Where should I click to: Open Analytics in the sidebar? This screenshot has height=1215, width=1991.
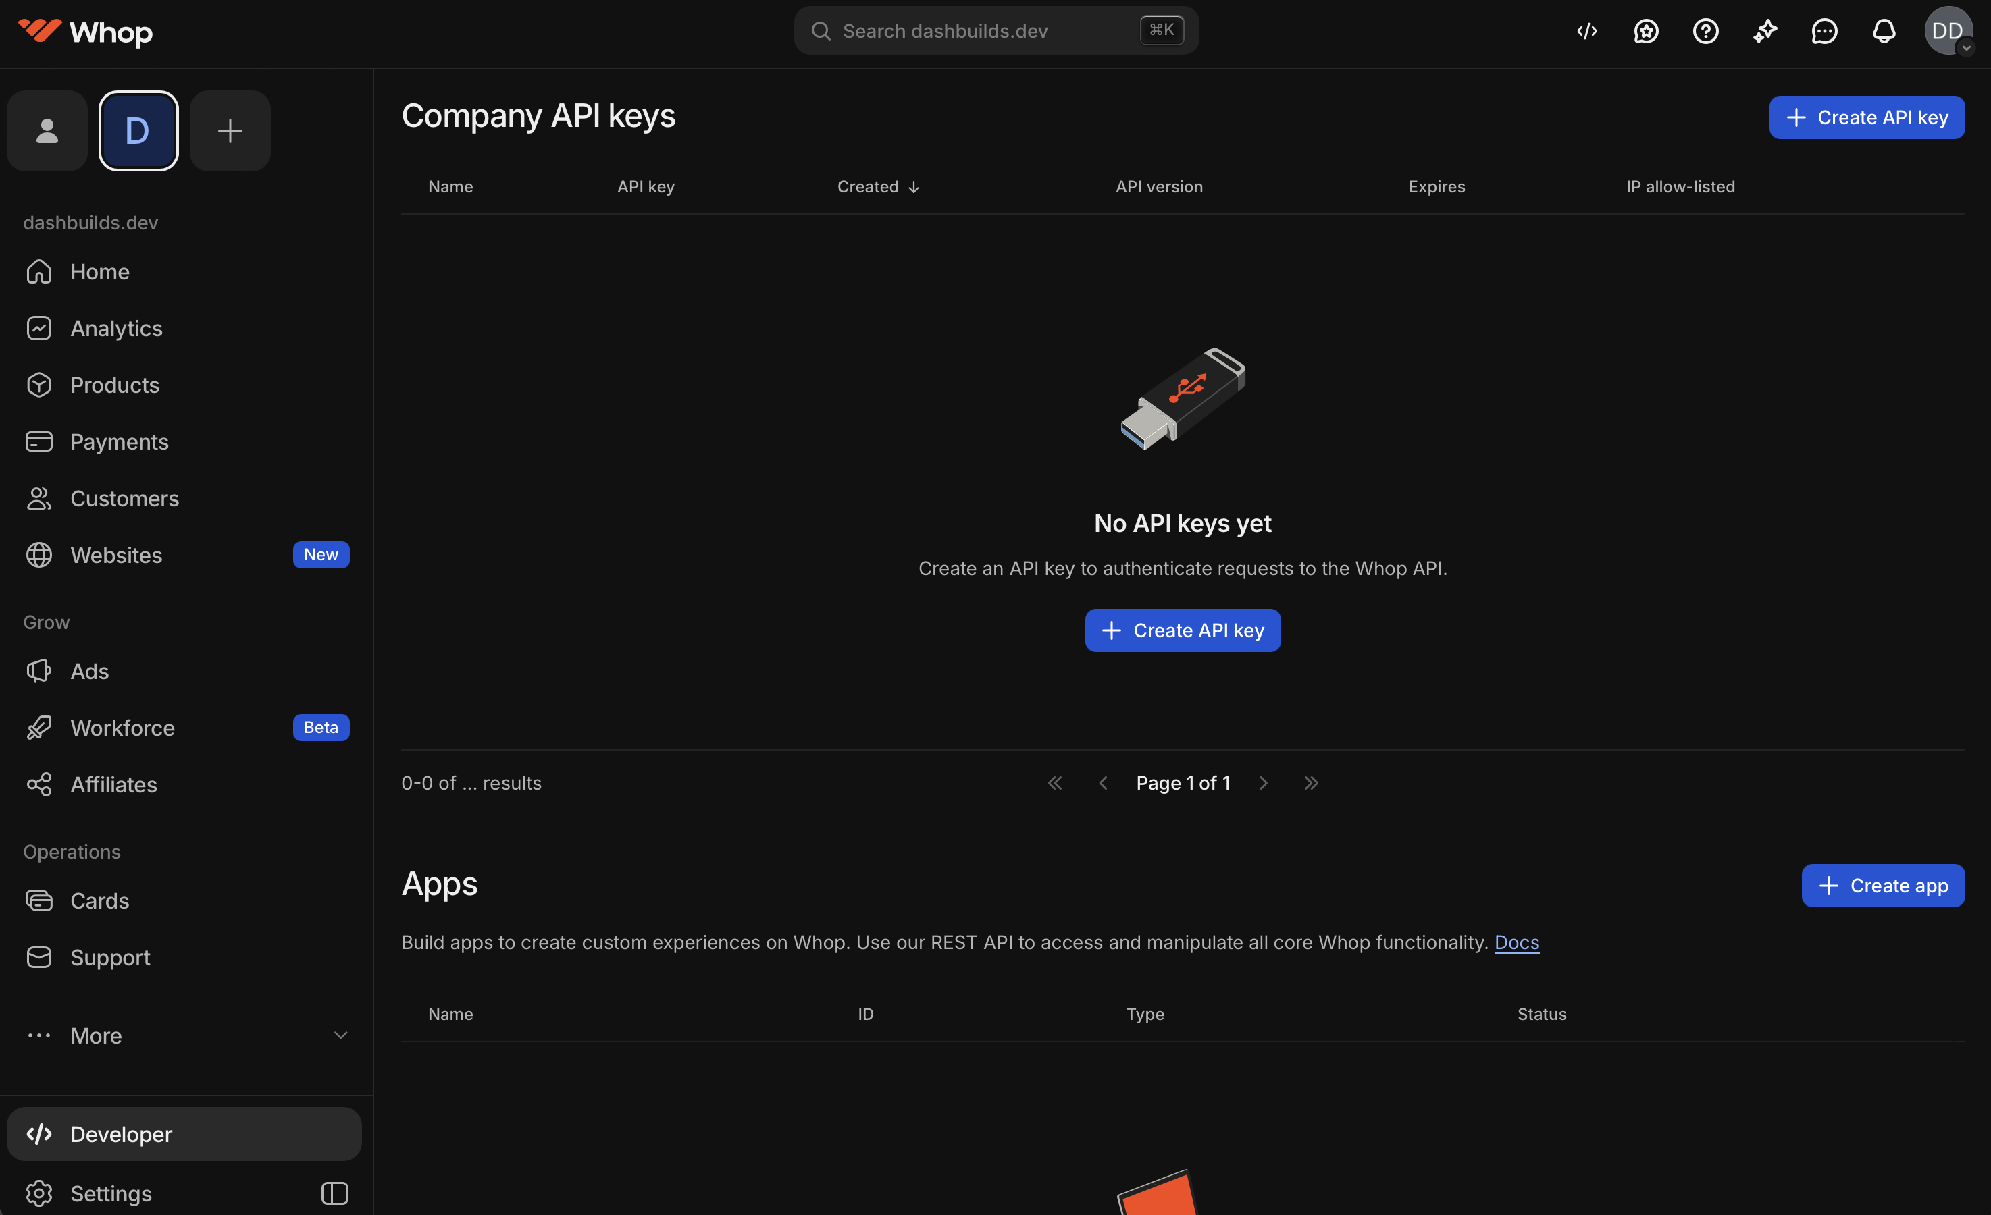(184, 328)
